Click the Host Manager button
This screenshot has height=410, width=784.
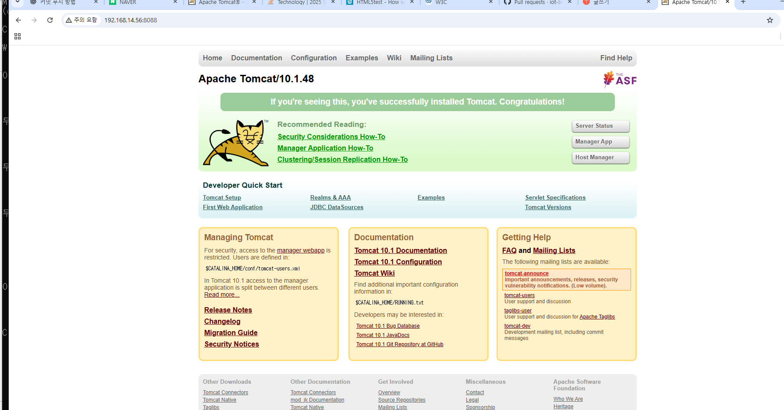click(x=600, y=158)
